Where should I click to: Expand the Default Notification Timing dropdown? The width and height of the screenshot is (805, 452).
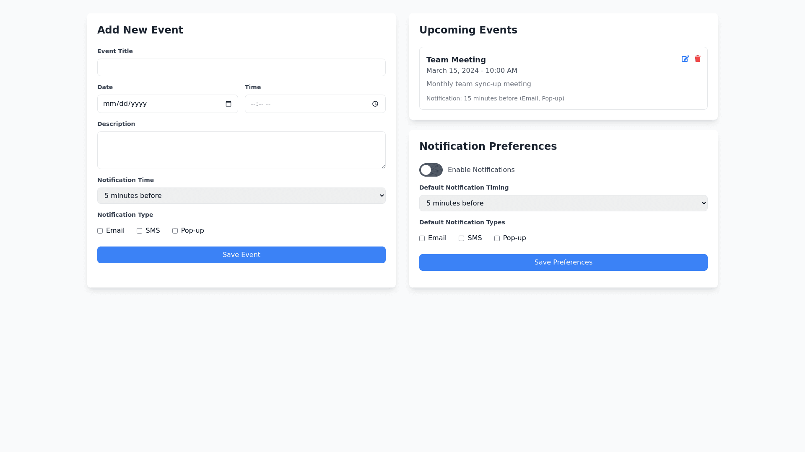[x=563, y=203]
